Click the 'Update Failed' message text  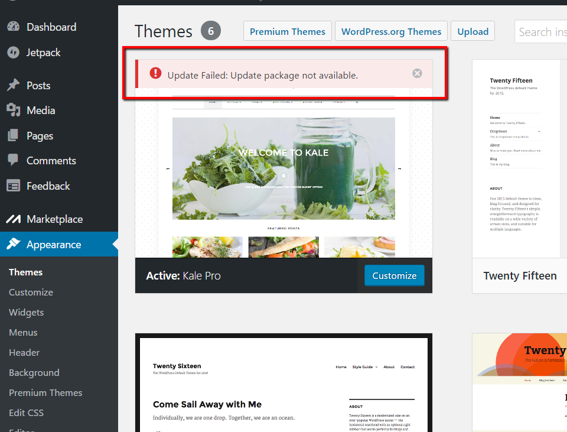click(x=262, y=75)
